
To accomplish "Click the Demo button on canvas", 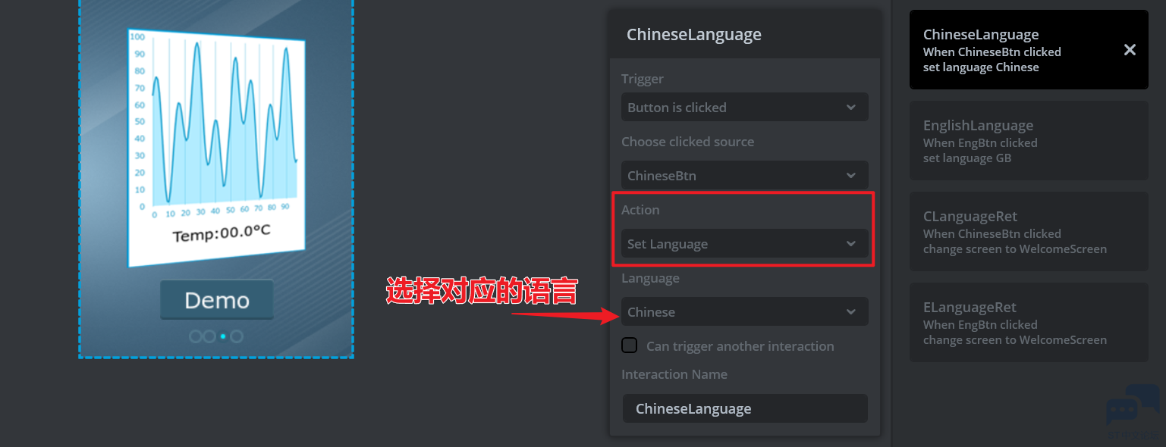I will tap(217, 300).
